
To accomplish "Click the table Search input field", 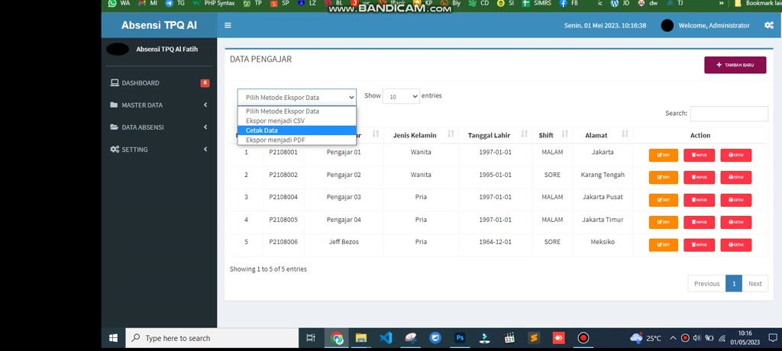I will (x=729, y=114).
